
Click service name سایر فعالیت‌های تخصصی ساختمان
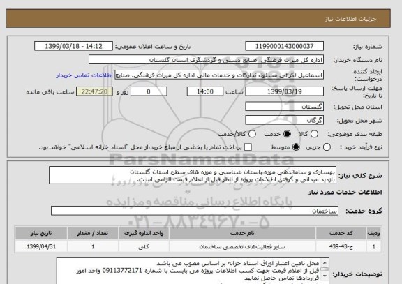click(x=242, y=247)
